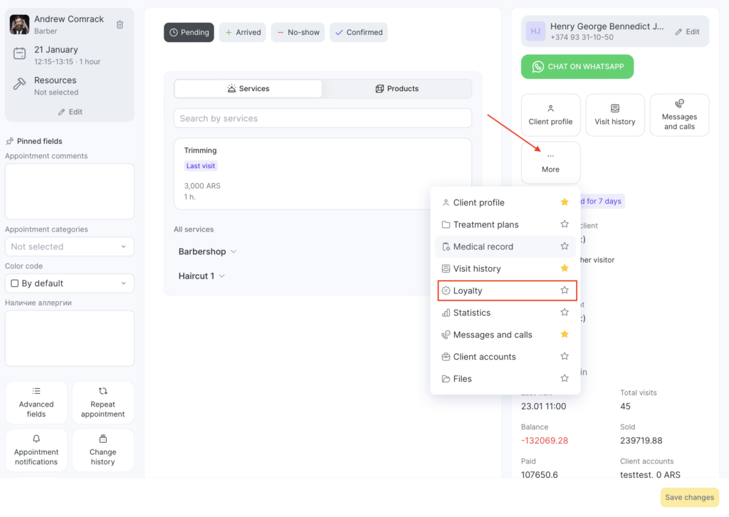
Task: Click the Search by services field
Action: click(322, 118)
